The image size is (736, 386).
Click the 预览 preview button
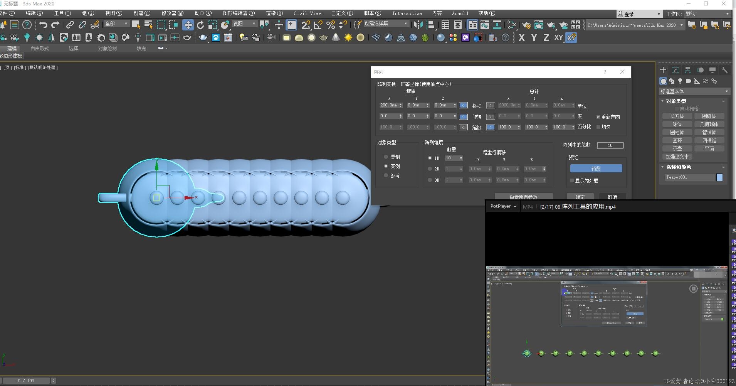coord(596,169)
